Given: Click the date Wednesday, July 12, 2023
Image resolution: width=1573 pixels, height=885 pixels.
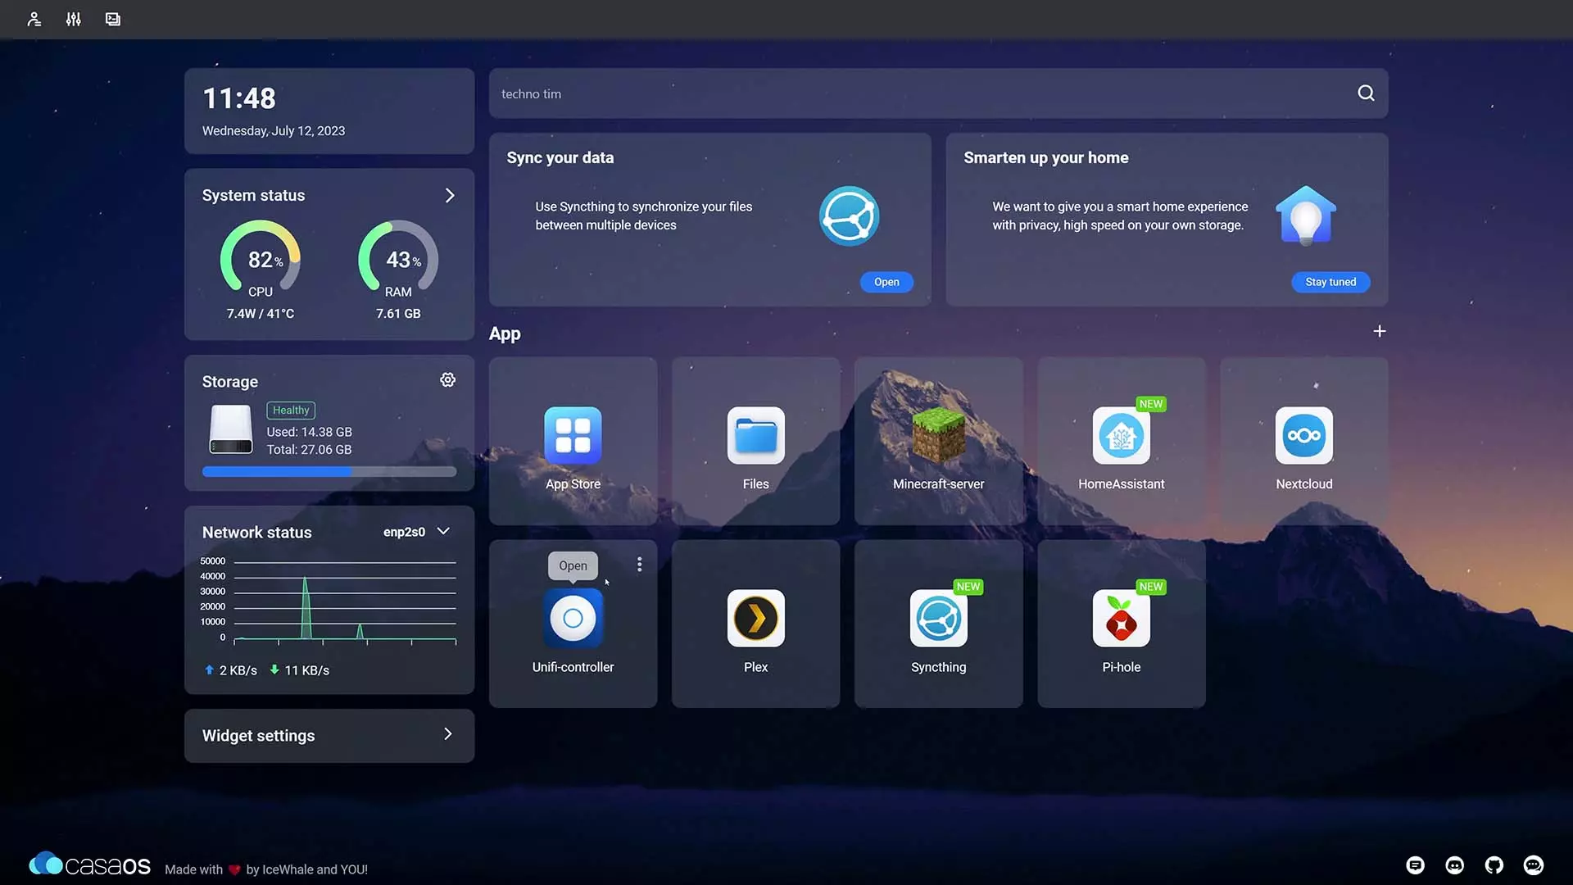Looking at the screenshot, I should coord(274,131).
